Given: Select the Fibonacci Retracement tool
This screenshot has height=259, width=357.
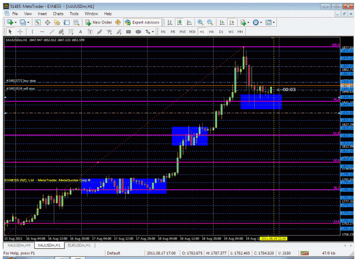Looking at the screenshot, I should click(71, 31).
